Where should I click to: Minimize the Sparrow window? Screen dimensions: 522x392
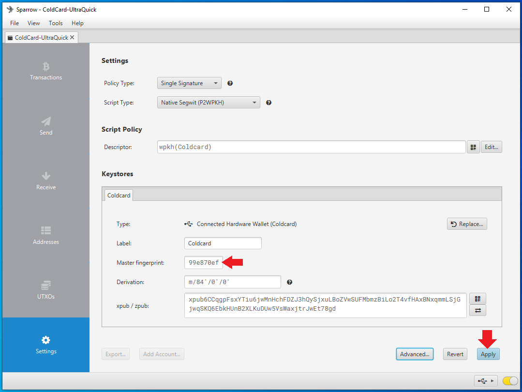pyautogui.click(x=465, y=9)
